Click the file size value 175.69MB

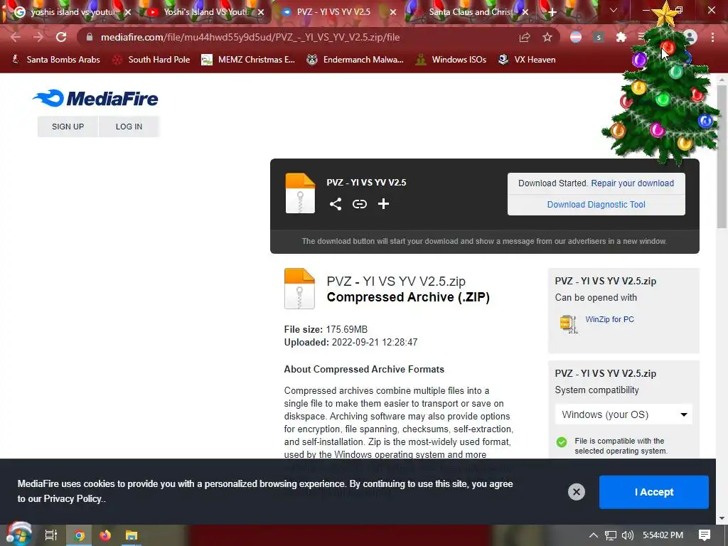pos(346,329)
